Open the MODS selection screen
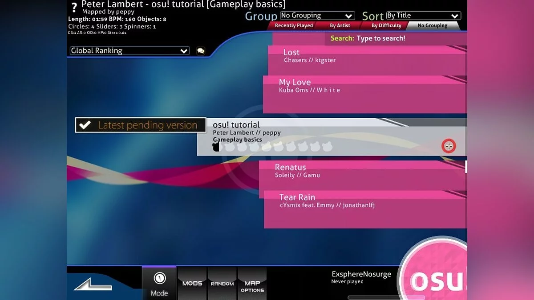 (x=192, y=283)
